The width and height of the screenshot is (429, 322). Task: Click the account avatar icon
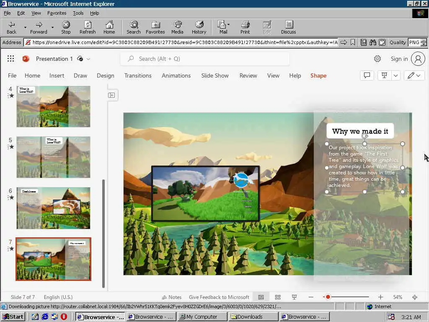coord(418,59)
